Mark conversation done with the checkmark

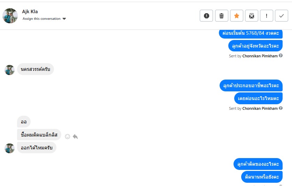tap(282, 16)
